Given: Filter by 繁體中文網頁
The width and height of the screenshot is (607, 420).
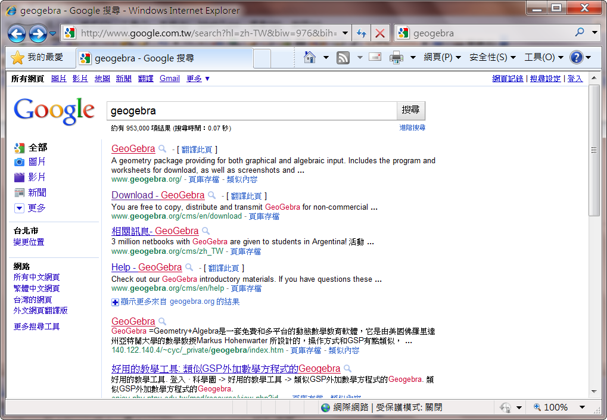Looking at the screenshot, I should 36,288.
